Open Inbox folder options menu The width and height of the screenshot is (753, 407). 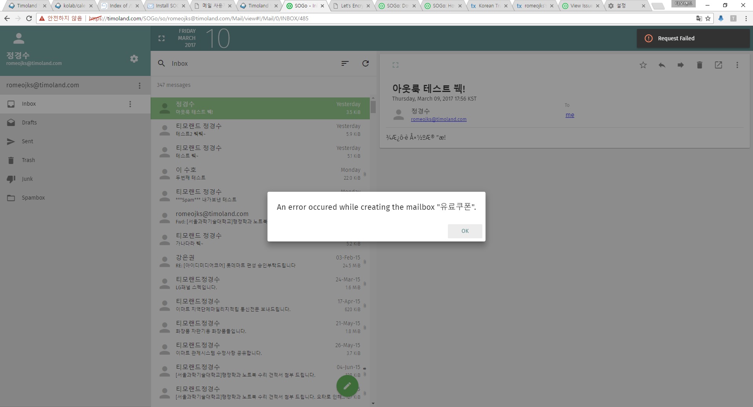(x=130, y=104)
